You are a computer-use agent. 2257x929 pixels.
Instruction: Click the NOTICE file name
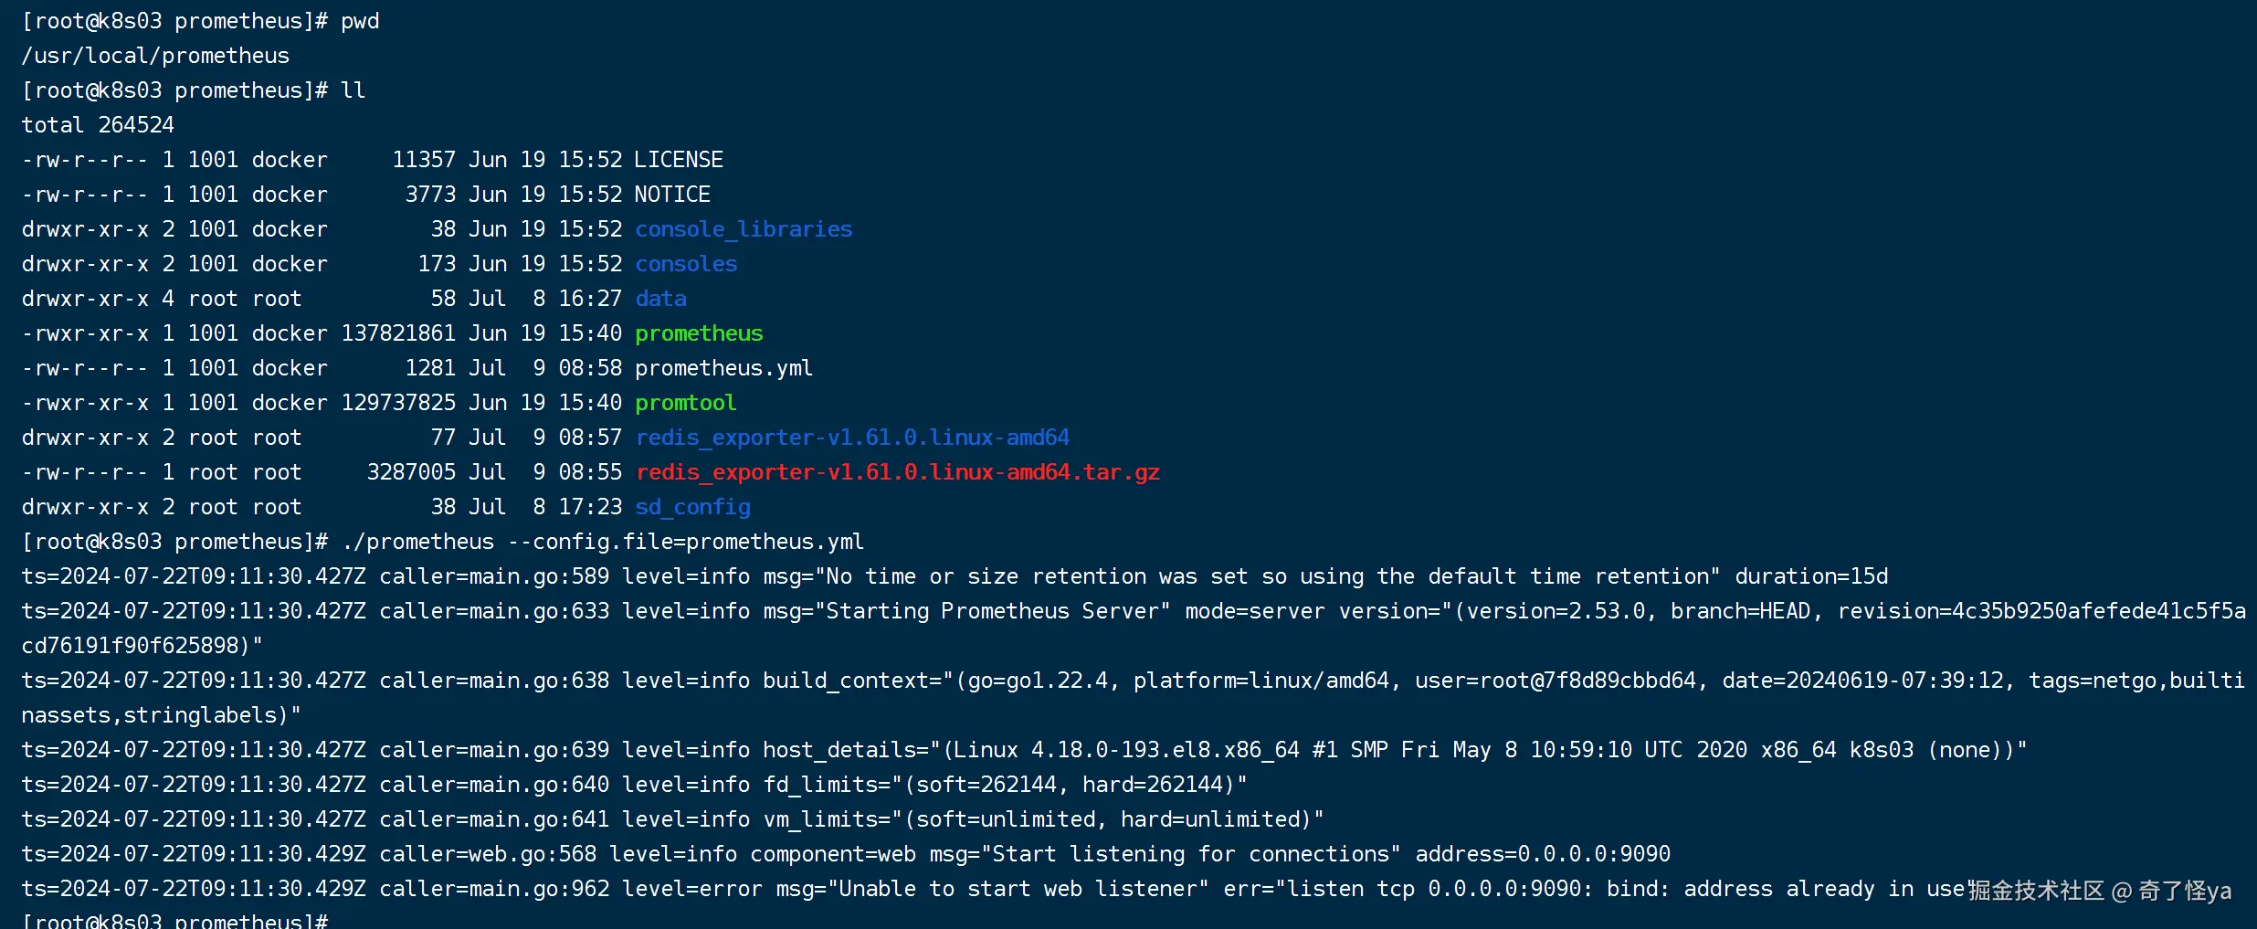pyautogui.click(x=672, y=195)
